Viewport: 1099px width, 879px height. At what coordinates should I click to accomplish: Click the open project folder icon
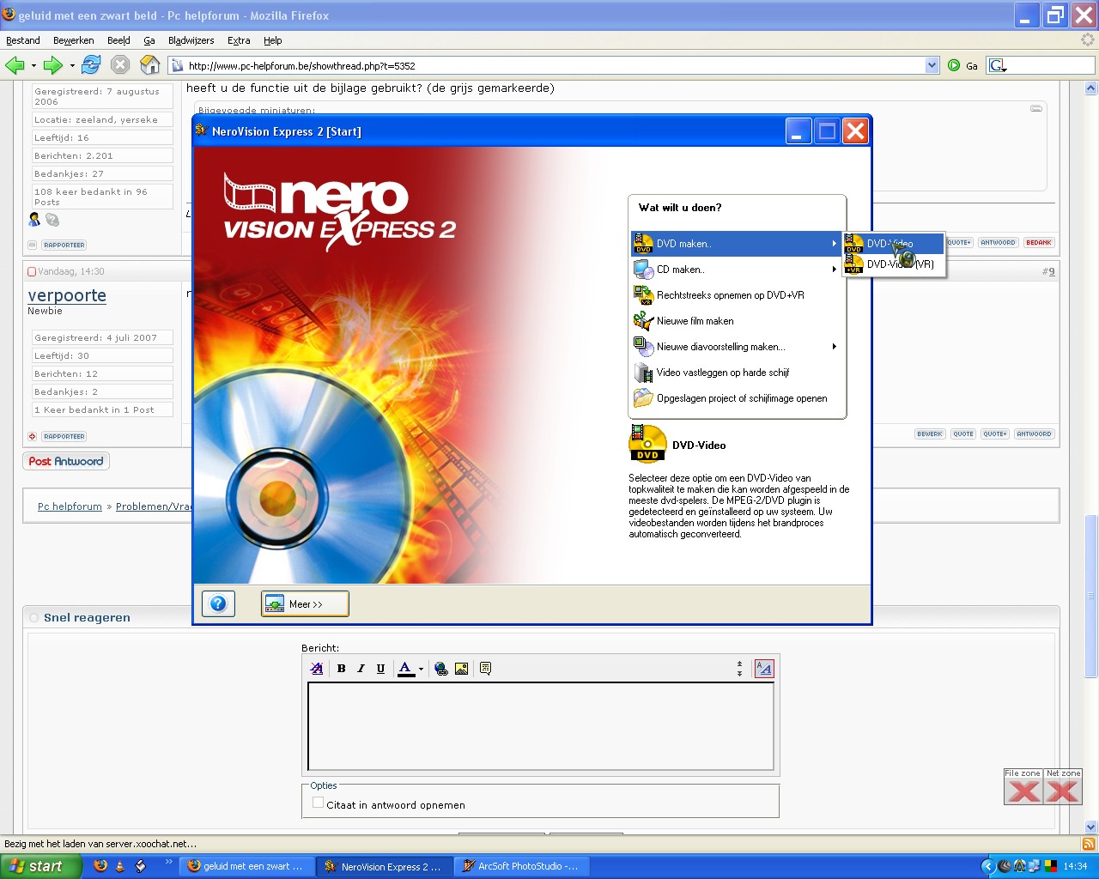(x=643, y=398)
